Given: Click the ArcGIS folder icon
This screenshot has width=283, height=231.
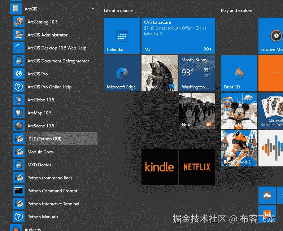Looking at the screenshot, I should (x=16, y=9).
